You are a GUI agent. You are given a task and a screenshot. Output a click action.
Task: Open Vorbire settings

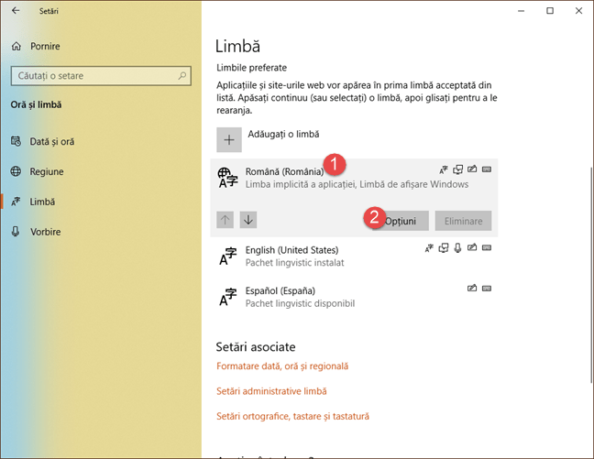(45, 232)
